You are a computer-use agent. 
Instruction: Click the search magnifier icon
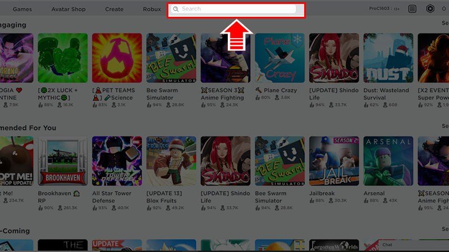tap(176, 9)
